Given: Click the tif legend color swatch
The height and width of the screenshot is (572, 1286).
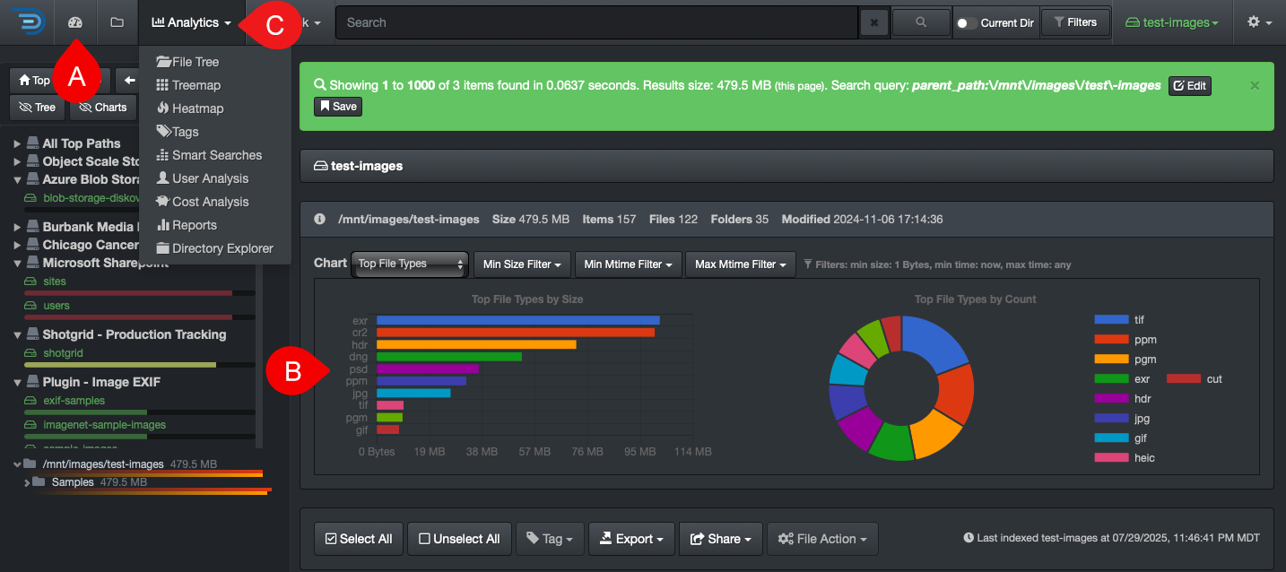Looking at the screenshot, I should point(1111,320).
